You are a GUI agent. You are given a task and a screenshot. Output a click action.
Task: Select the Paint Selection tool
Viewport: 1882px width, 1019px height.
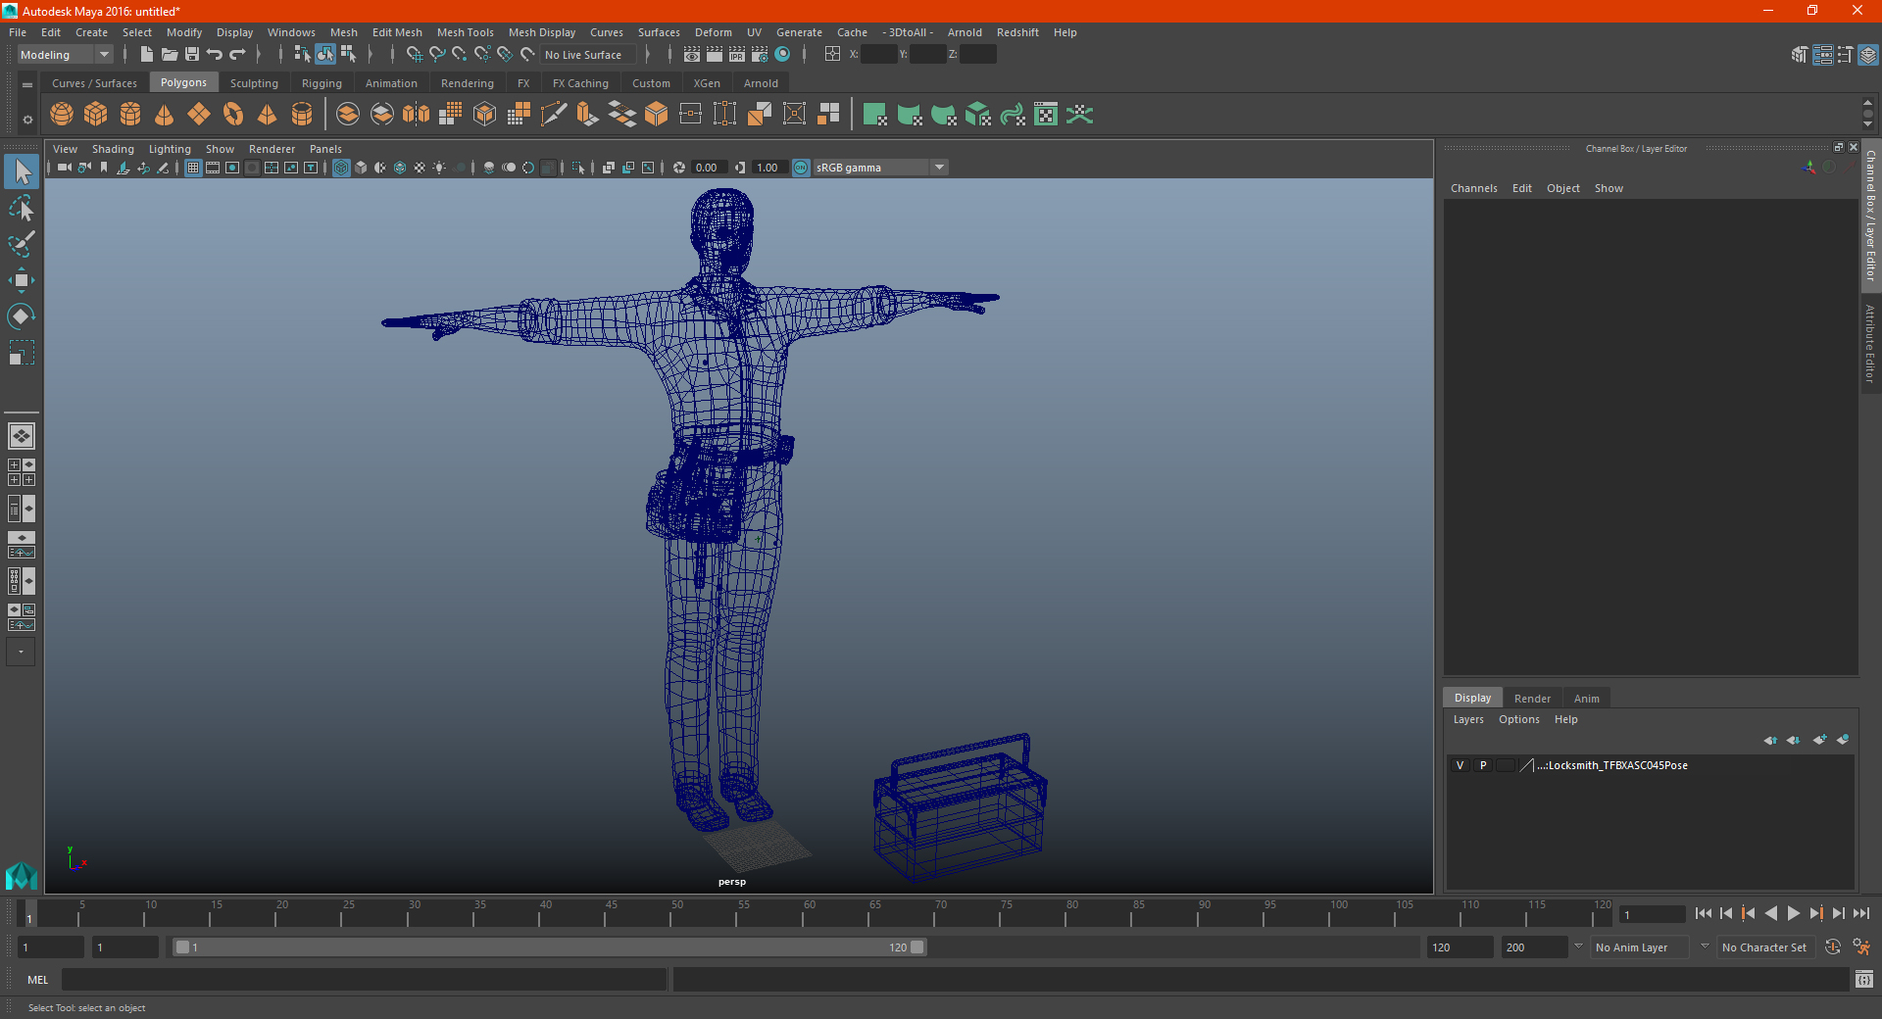(22, 244)
